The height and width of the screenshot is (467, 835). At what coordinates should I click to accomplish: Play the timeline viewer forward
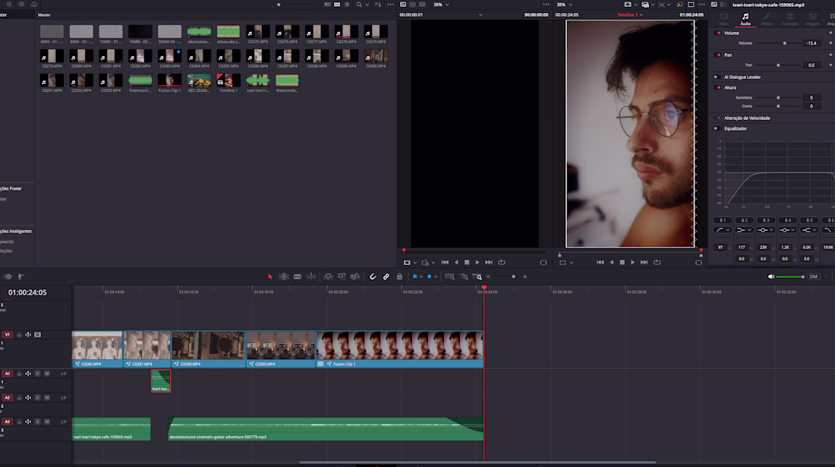[632, 263]
